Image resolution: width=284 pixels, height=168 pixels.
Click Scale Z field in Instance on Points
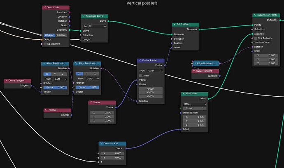266,63
